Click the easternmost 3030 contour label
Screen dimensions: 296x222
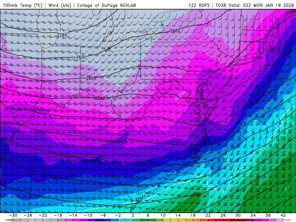pos(198,194)
